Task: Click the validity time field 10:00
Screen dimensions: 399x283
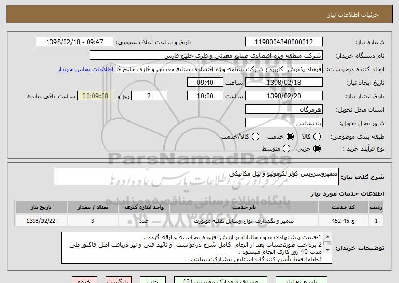Action: [205, 96]
